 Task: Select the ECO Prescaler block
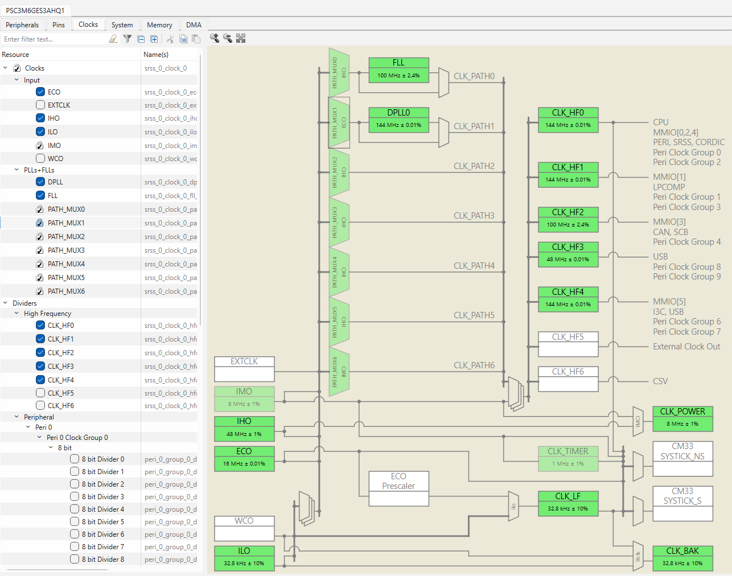point(398,488)
